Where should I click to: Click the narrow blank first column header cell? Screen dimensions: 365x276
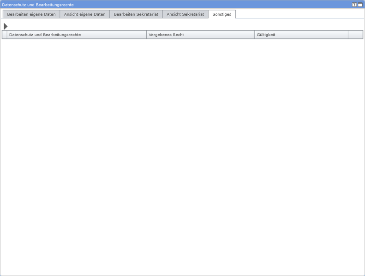click(x=5, y=35)
